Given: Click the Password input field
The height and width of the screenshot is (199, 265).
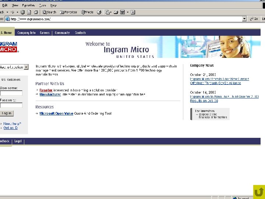Looking at the screenshot, I should [11, 105].
